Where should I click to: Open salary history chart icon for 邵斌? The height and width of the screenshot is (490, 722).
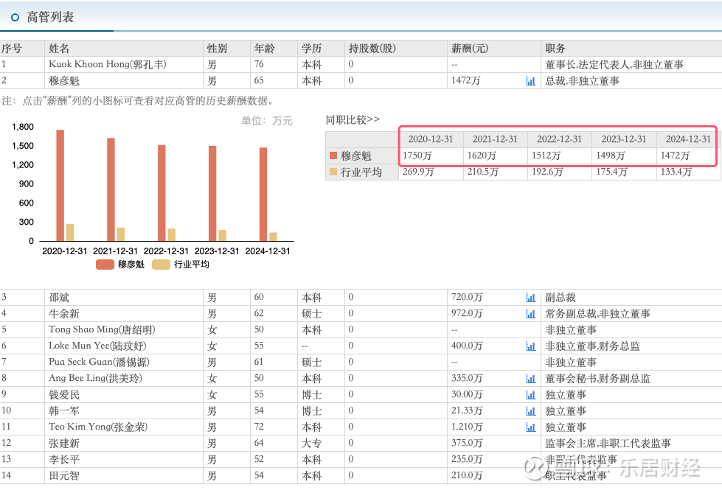coord(530,298)
